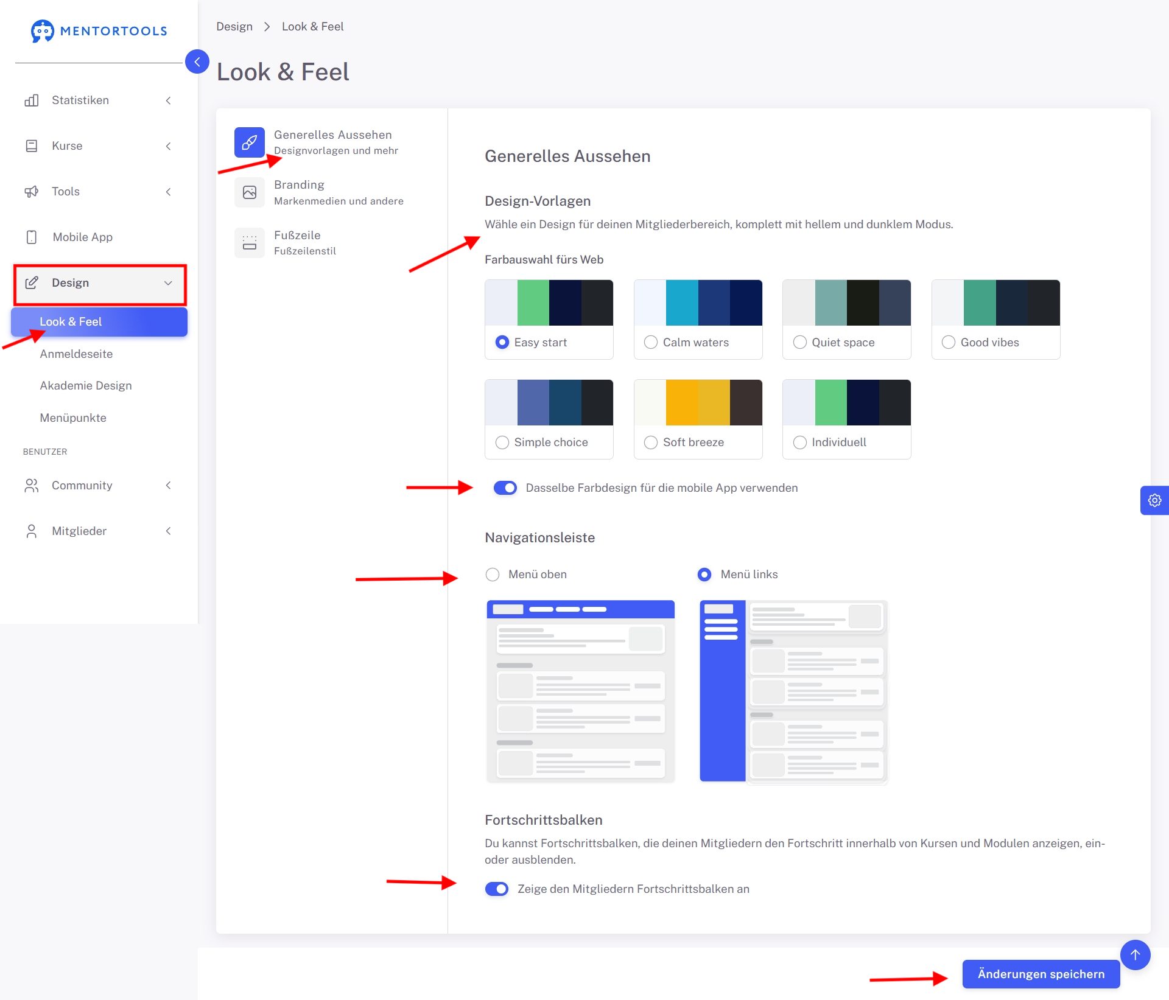The image size is (1169, 1000).
Task: Collapse the sidebar with the round arrow button
Action: pyautogui.click(x=197, y=61)
